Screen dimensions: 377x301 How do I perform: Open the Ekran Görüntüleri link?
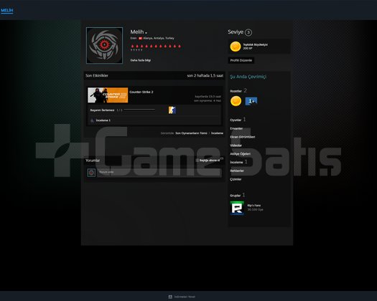[x=243, y=137]
